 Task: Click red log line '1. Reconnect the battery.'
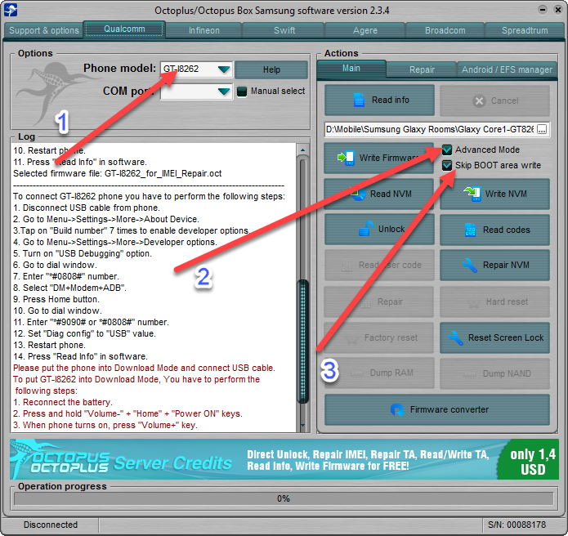(x=63, y=402)
